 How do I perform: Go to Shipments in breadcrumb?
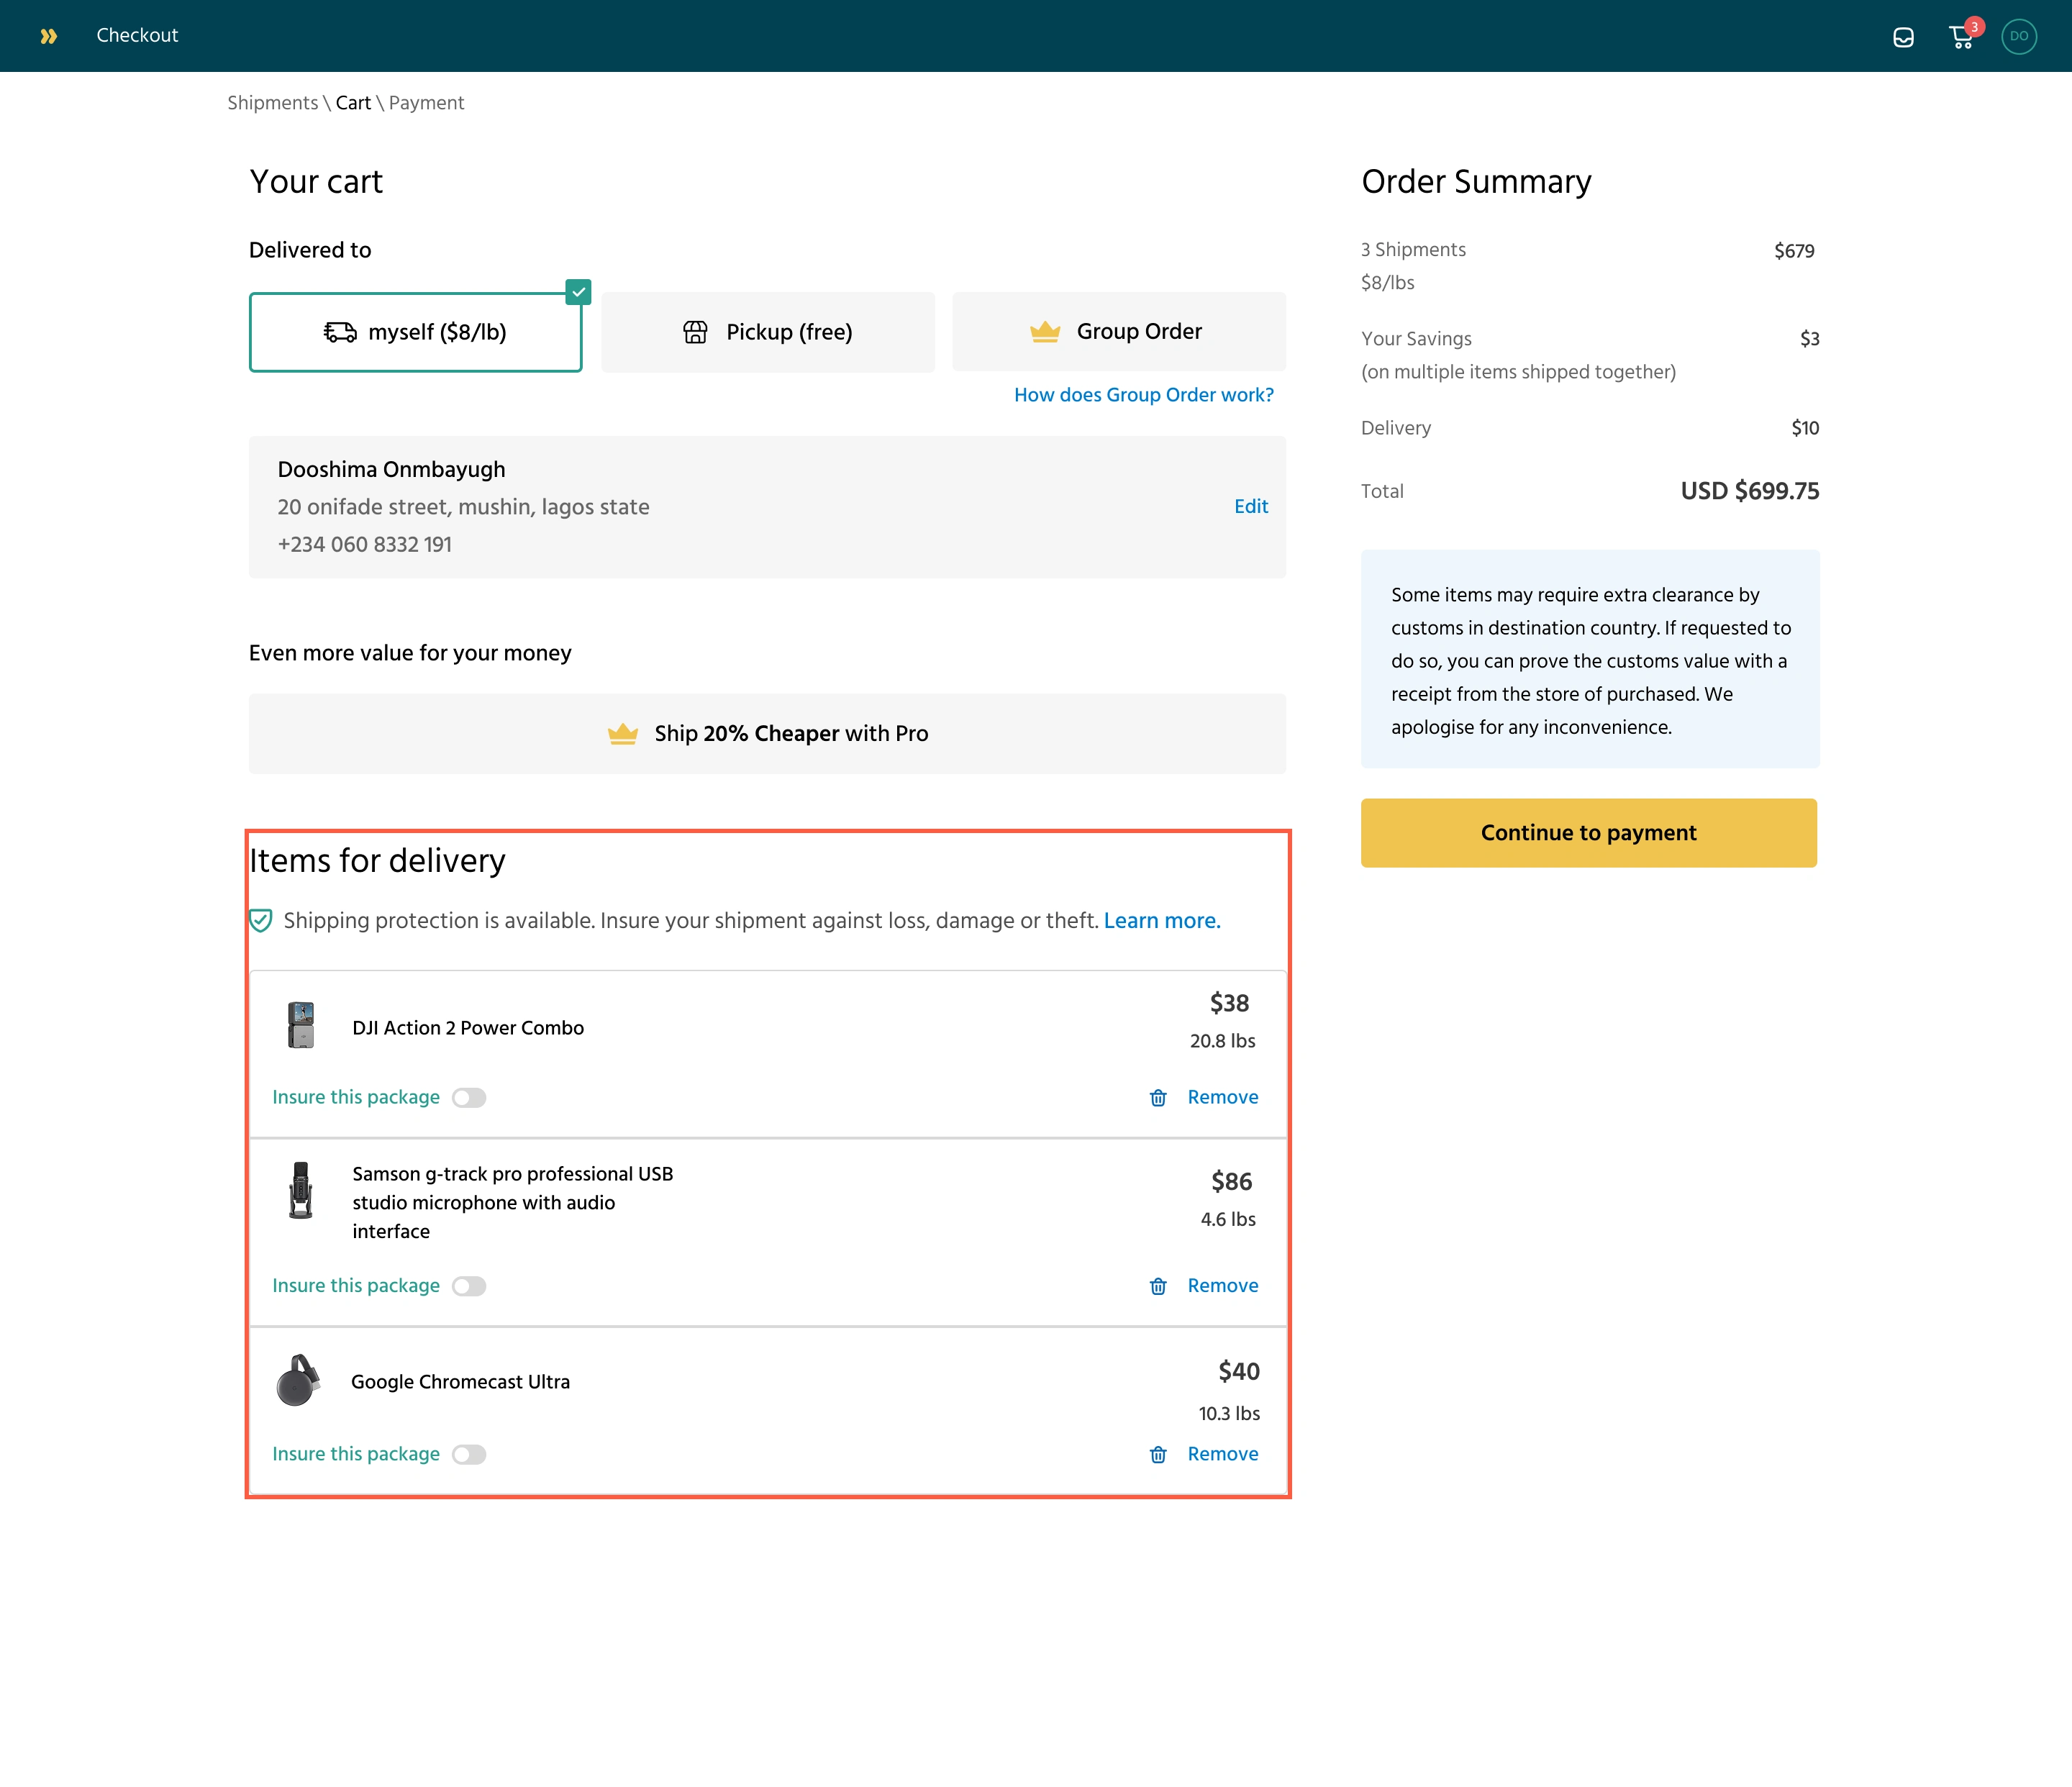pyautogui.click(x=272, y=103)
